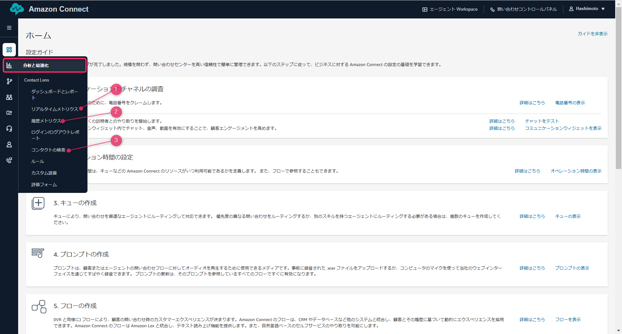Image resolution: width=622 pixels, height=334 pixels.
Task: Click the ガイドを非表示 link
Action: click(593, 34)
